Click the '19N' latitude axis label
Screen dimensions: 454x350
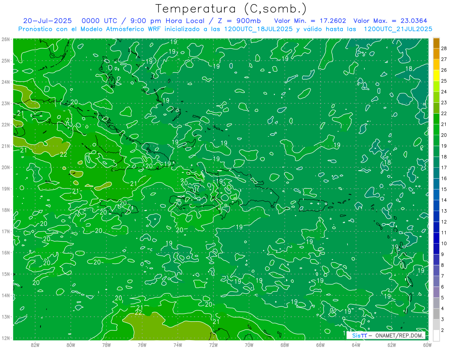point(5,188)
